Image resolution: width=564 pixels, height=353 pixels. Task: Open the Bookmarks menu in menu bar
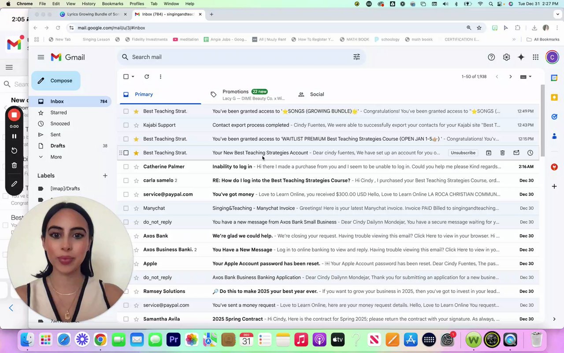point(112,4)
